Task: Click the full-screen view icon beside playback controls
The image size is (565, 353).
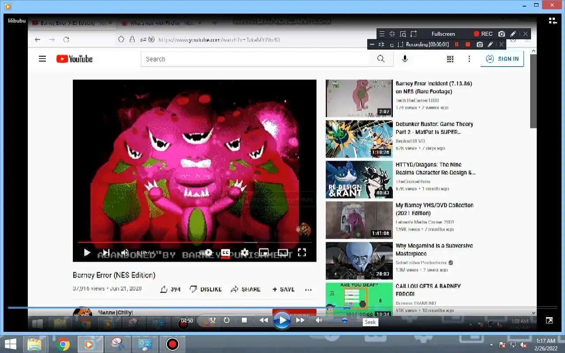Action: click(549, 320)
